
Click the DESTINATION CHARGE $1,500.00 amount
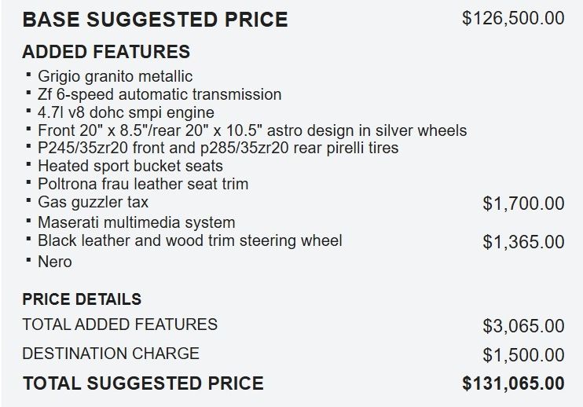523,355
